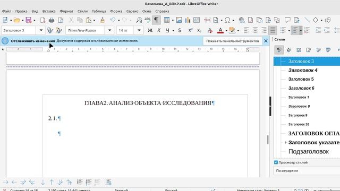Image resolution: width=340 pixels, height=191 pixels.
Task: Apply highlighting color swatch
Action: point(232,31)
